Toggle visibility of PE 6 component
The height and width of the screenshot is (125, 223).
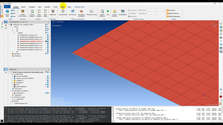(x=46, y=84)
